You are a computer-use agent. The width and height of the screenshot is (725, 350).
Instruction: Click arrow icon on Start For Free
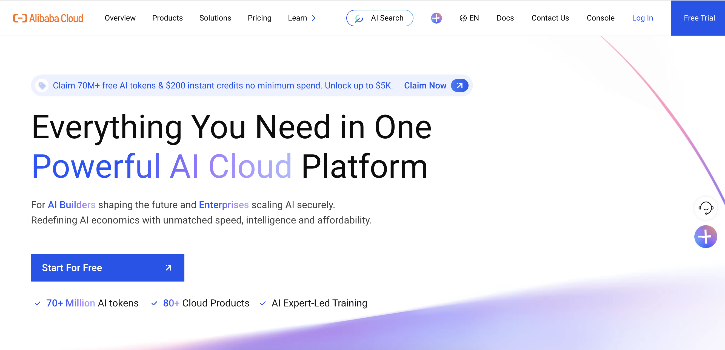pos(168,268)
